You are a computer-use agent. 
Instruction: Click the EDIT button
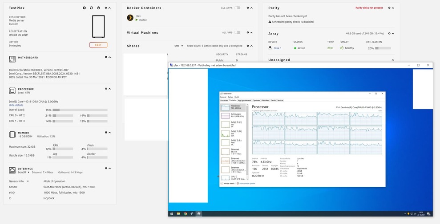click(98, 45)
